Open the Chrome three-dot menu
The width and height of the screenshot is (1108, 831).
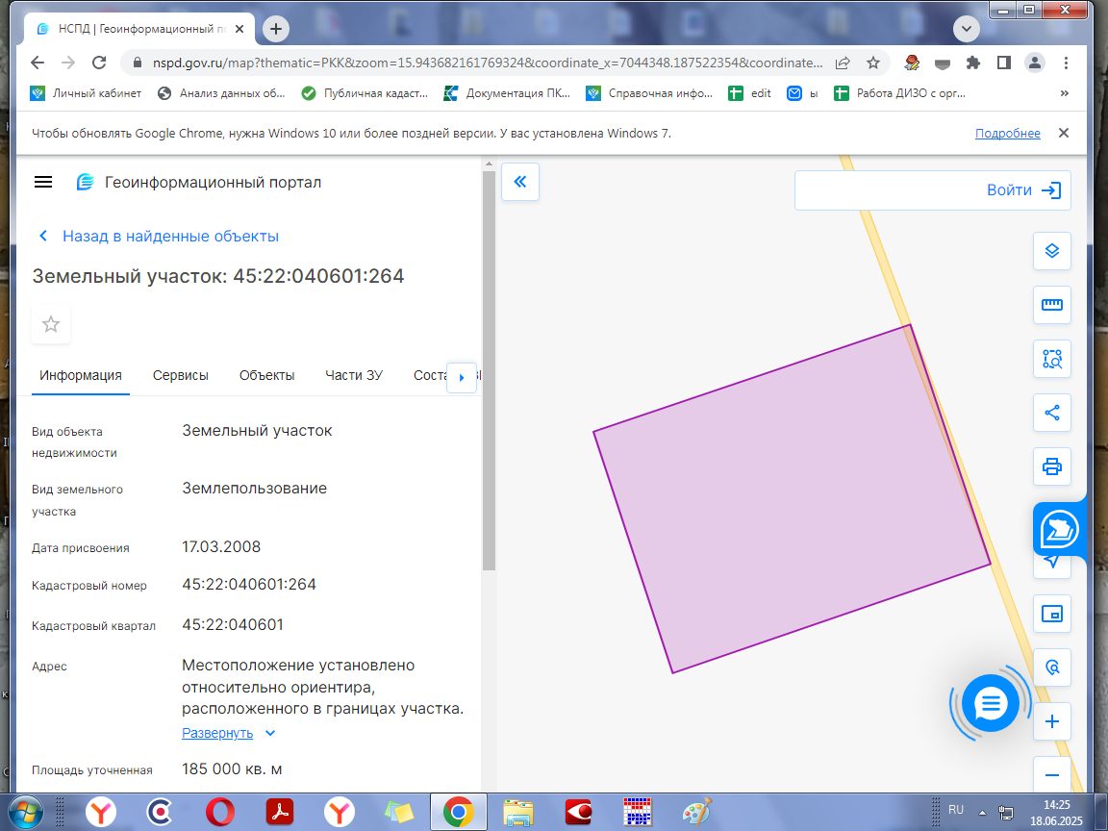pyautogui.click(x=1066, y=63)
